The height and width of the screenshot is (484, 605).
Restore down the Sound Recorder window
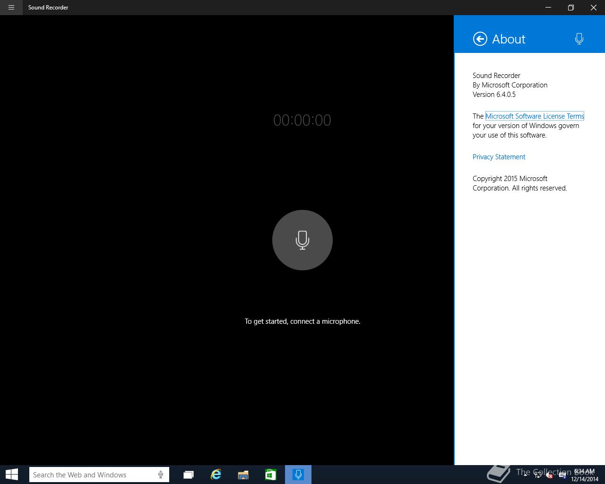click(x=571, y=8)
